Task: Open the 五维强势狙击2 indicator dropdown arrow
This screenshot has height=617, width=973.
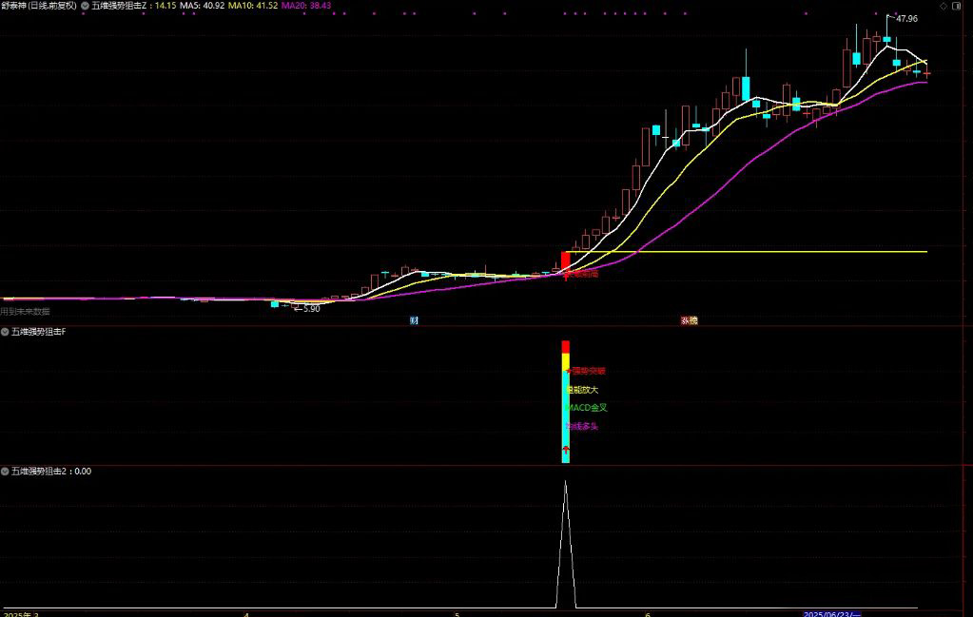Action: (5, 471)
